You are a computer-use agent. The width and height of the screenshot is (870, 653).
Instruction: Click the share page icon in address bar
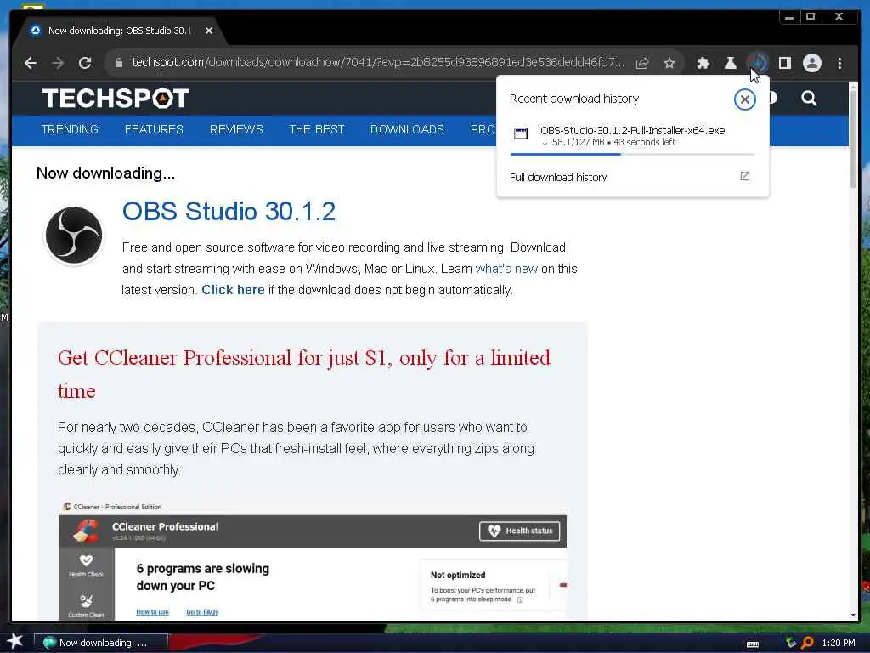coord(642,63)
